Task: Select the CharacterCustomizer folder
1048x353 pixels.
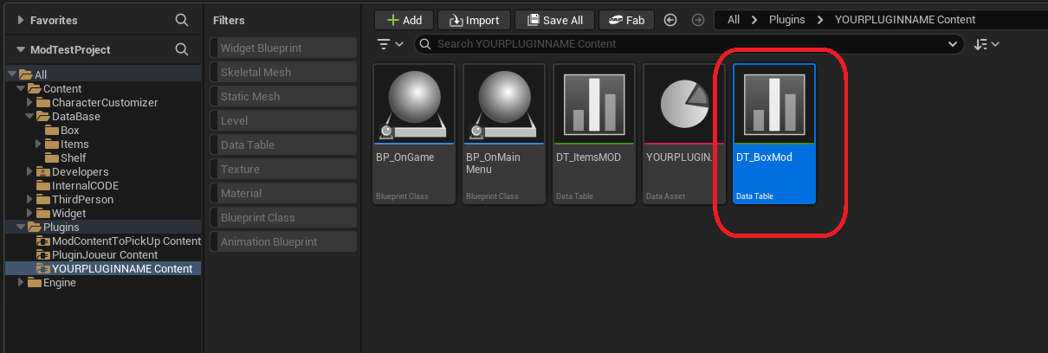Action: point(97,103)
